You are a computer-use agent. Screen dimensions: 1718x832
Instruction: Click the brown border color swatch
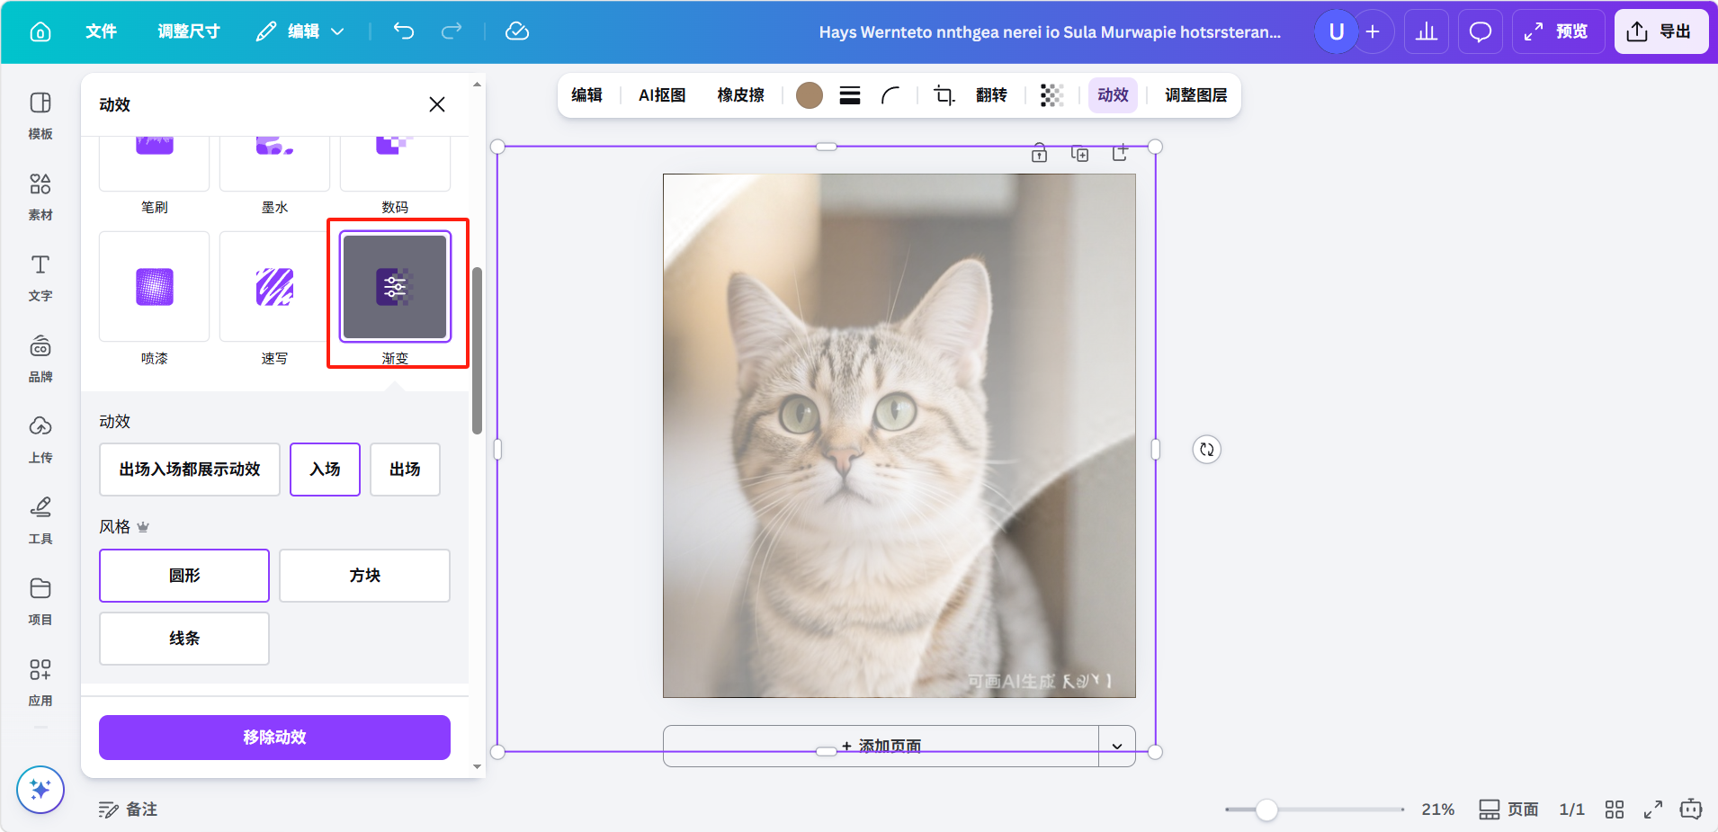click(810, 95)
